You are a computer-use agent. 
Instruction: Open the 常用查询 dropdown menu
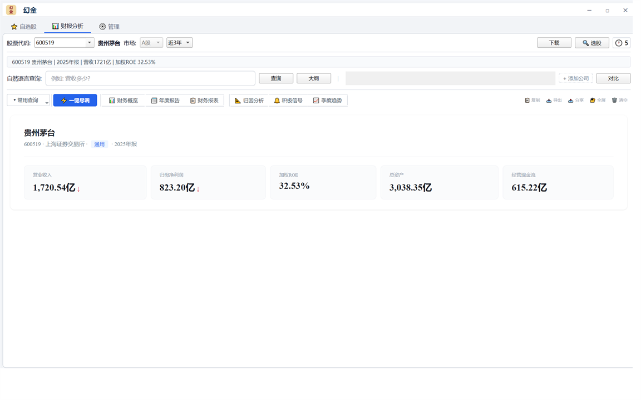pyautogui.click(x=28, y=101)
